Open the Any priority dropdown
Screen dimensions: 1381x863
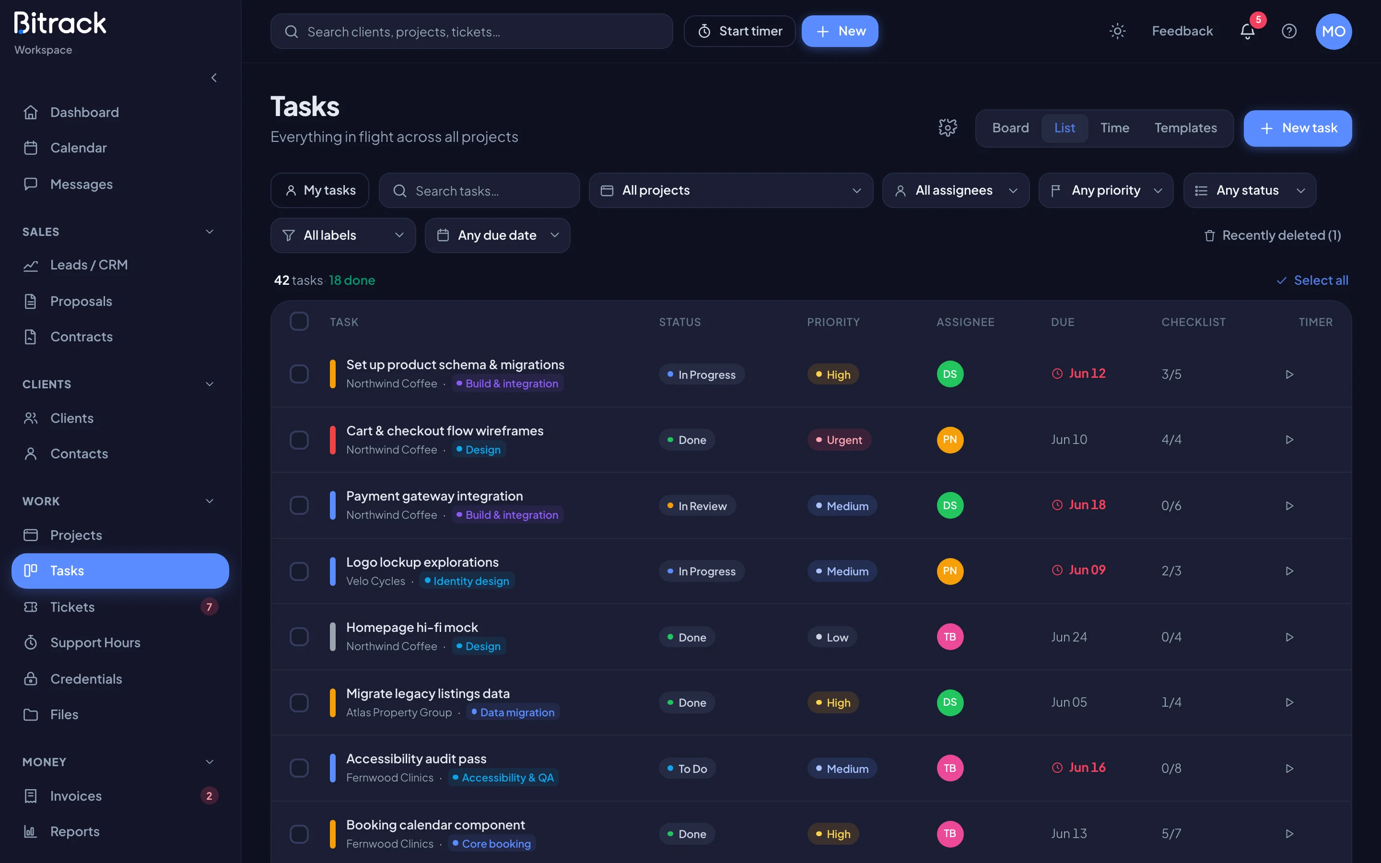[x=1106, y=191]
